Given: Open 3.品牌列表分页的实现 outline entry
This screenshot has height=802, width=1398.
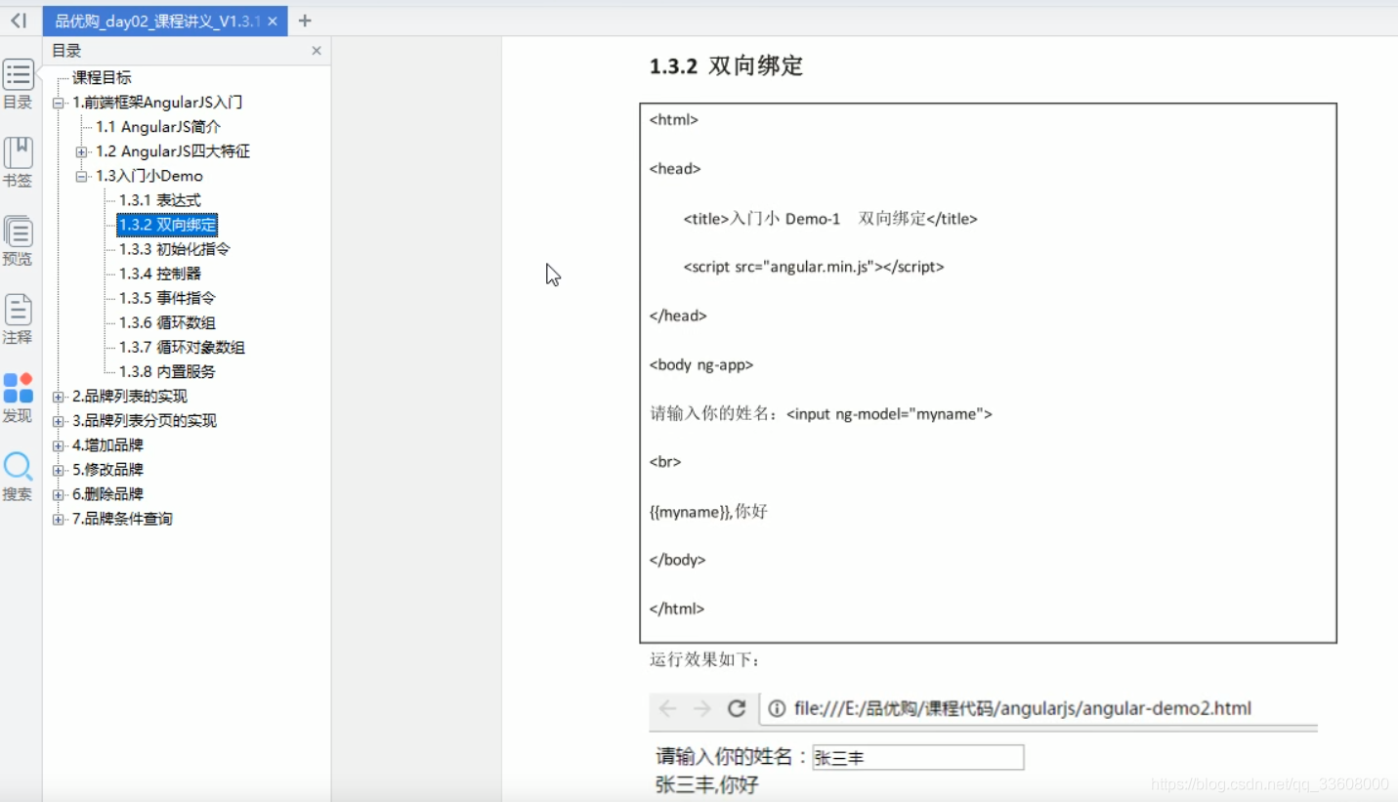Looking at the screenshot, I should click(x=145, y=421).
